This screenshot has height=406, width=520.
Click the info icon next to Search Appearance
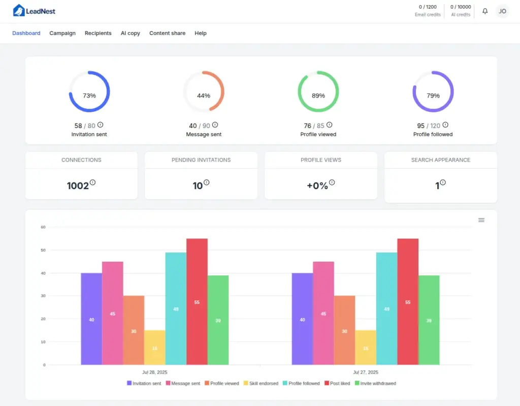pyautogui.click(x=443, y=182)
